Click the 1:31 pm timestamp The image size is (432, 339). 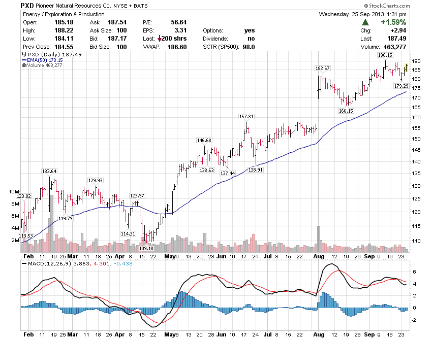(396, 14)
